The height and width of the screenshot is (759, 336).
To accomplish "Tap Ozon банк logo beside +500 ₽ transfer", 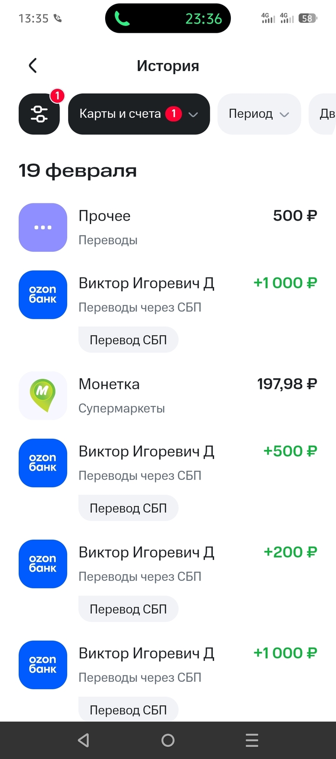I will 43,463.
